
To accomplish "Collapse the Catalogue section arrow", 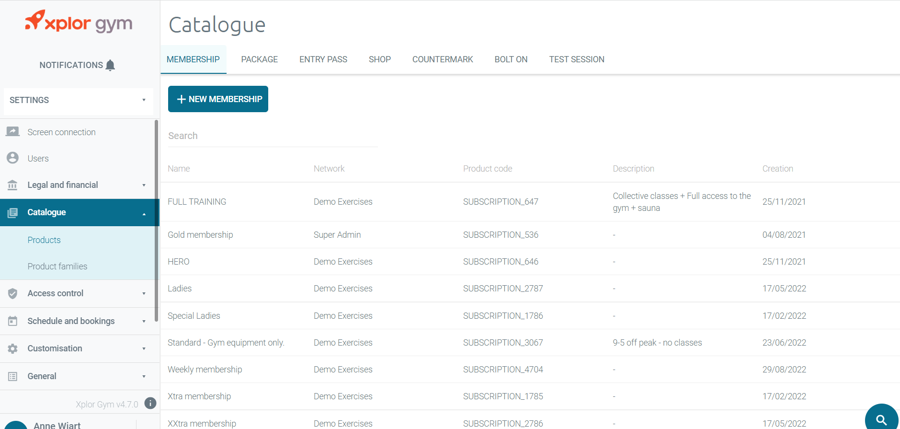I will [x=144, y=214].
